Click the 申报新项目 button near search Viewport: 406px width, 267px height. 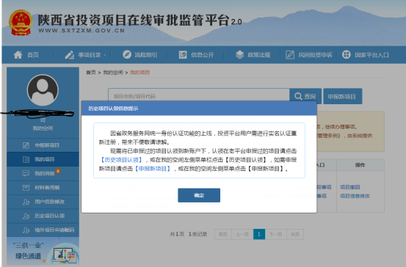coord(343,96)
